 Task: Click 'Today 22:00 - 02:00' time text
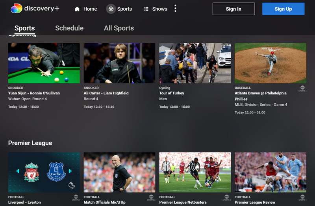[250, 112]
